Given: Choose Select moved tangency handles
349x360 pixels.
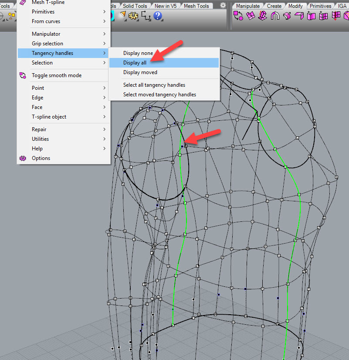Looking at the screenshot, I should coord(159,95).
